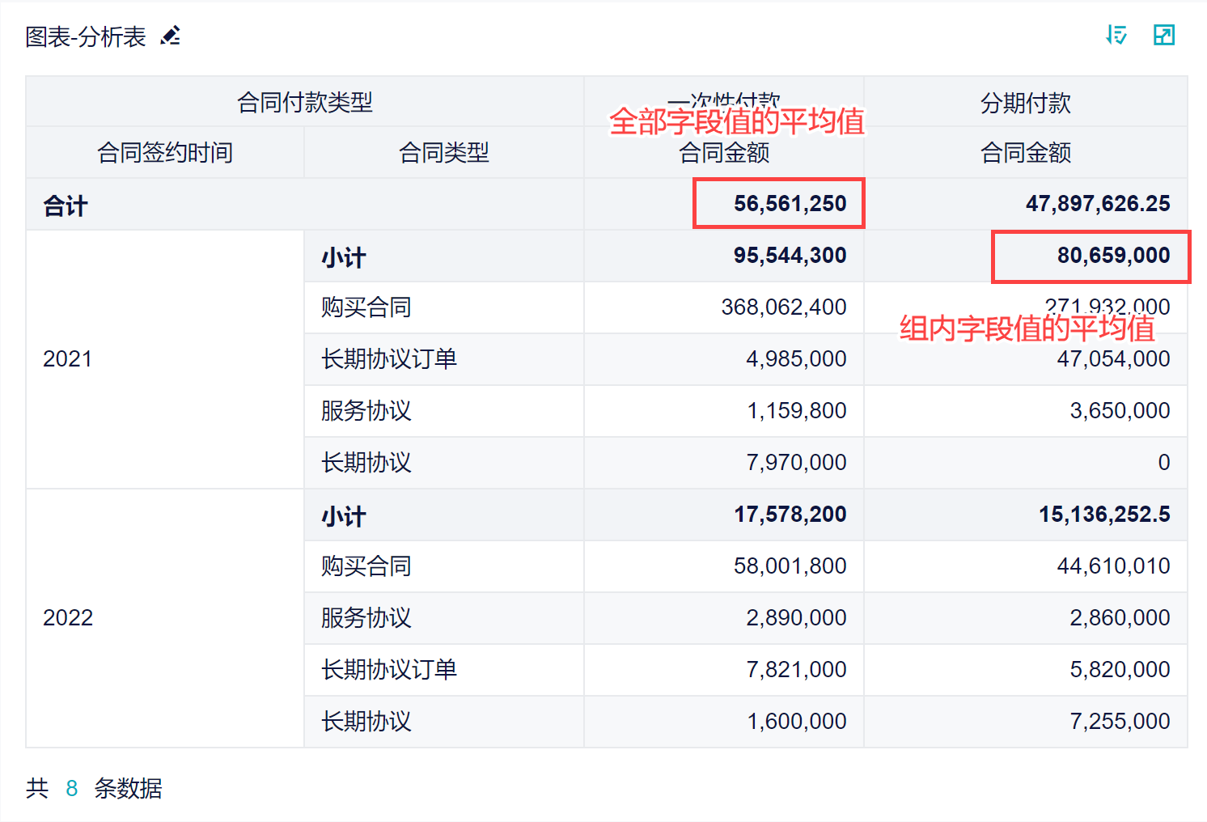
Task: Click the 17,578,200 subtotal value
Action: [x=789, y=514]
